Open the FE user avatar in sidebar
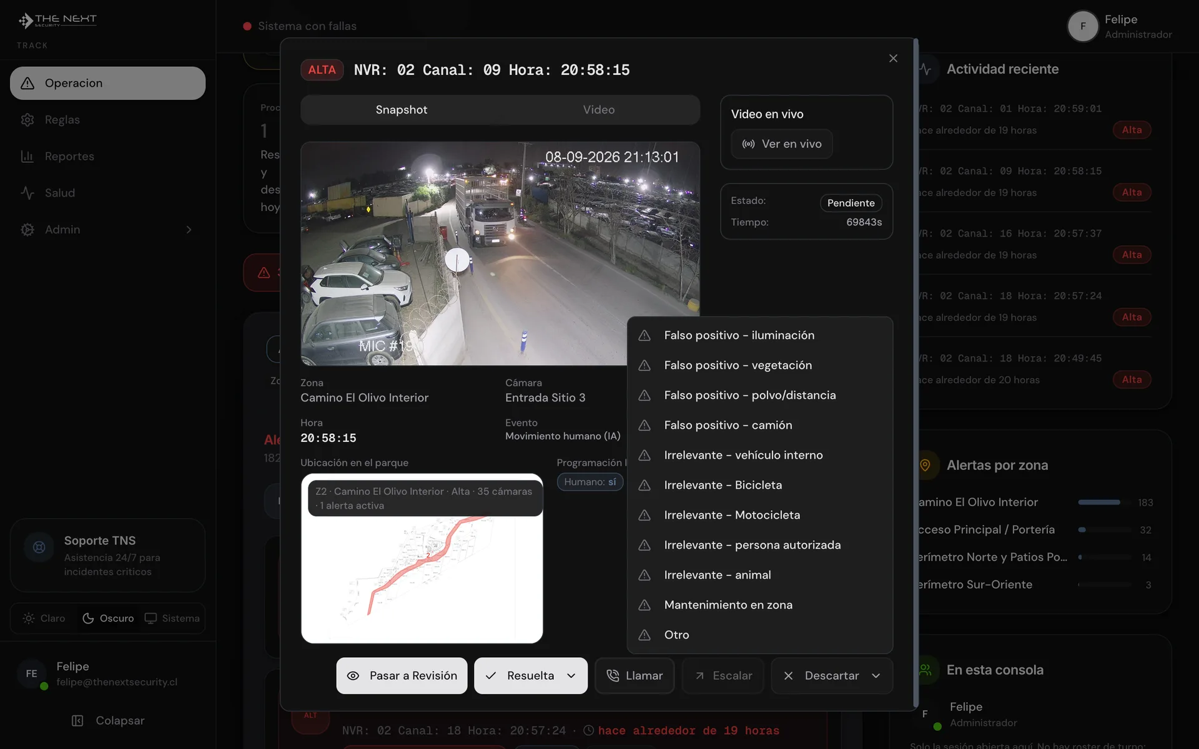 coord(32,674)
